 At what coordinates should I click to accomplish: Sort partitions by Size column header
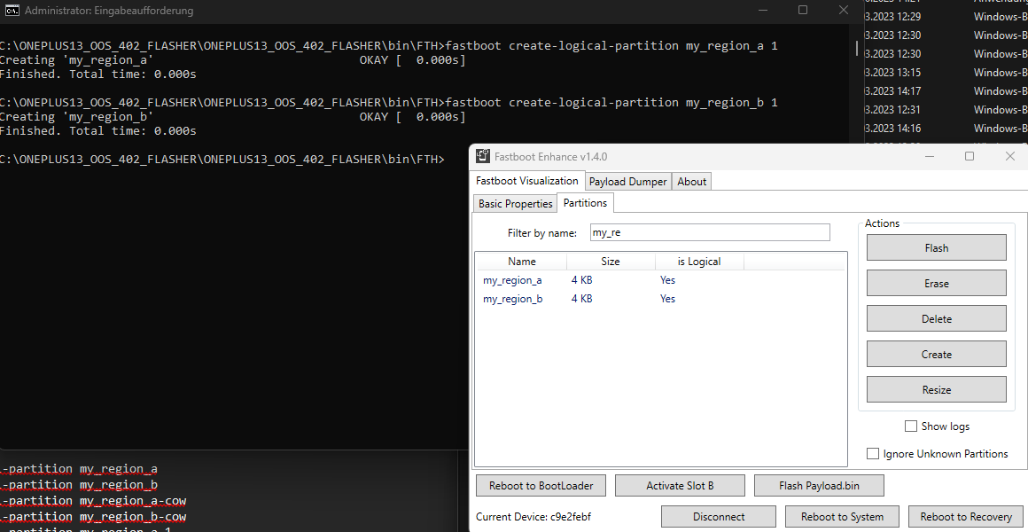(611, 261)
